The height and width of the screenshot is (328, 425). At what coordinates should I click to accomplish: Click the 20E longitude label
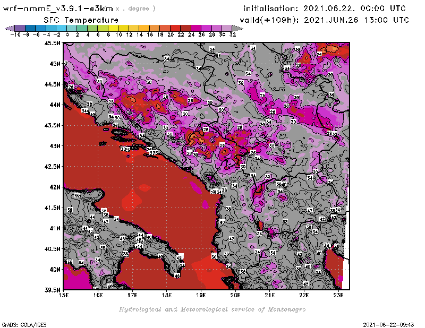click(235, 295)
